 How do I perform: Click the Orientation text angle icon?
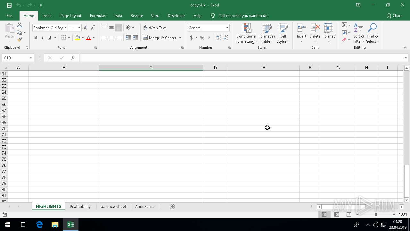pyautogui.click(x=129, y=28)
